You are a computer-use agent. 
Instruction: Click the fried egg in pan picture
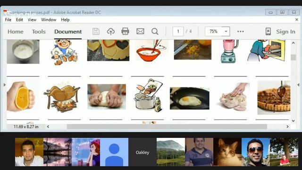click(x=190, y=98)
